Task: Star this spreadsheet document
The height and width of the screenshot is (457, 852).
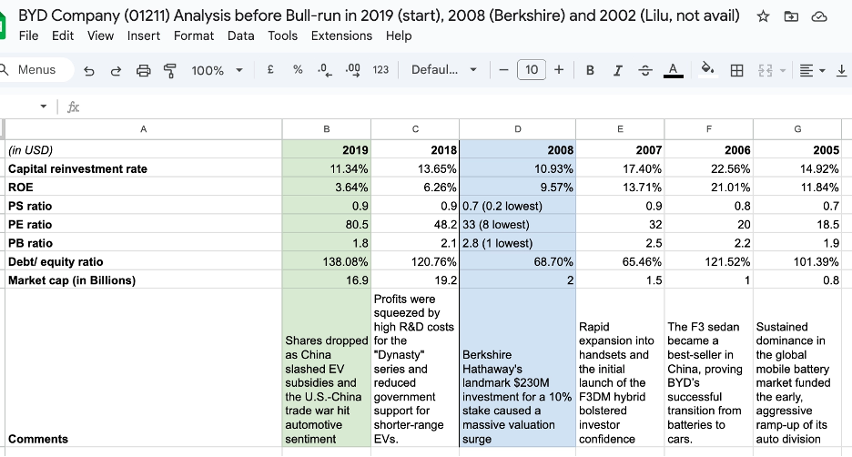Action: tap(763, 16)
